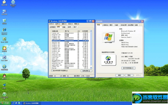Switch to the 计算机名 tab in System Properties
This screenshot has height=105, width=168.
pos(105,25)
